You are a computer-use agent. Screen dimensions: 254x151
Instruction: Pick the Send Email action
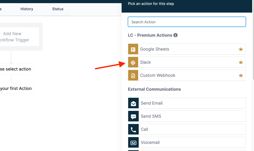187,103
